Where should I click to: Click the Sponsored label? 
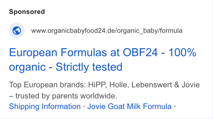pos(27,12)
